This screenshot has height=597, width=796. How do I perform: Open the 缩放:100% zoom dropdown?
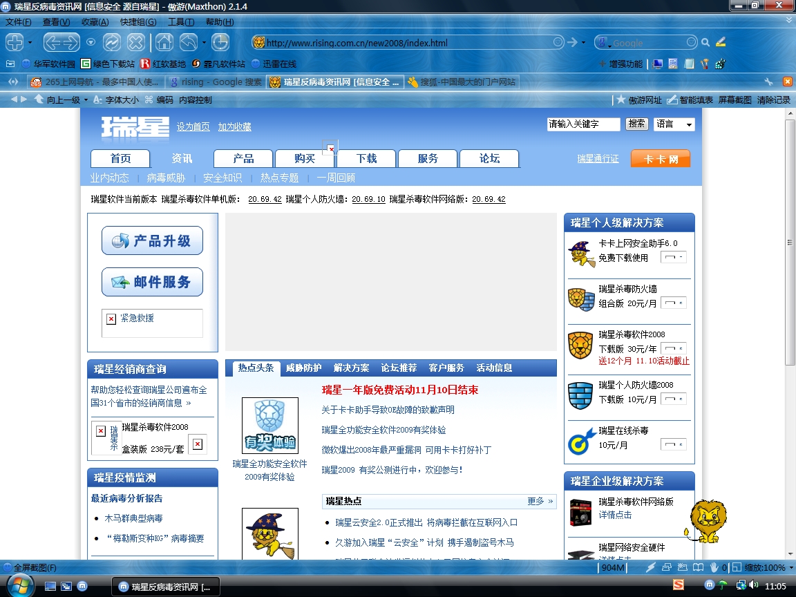click(x=768, y=567)
